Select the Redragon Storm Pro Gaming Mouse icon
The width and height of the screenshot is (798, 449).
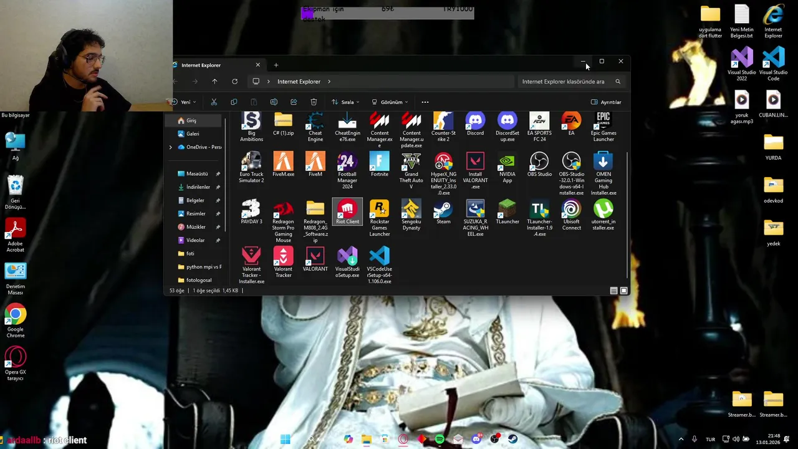[283, 222]
